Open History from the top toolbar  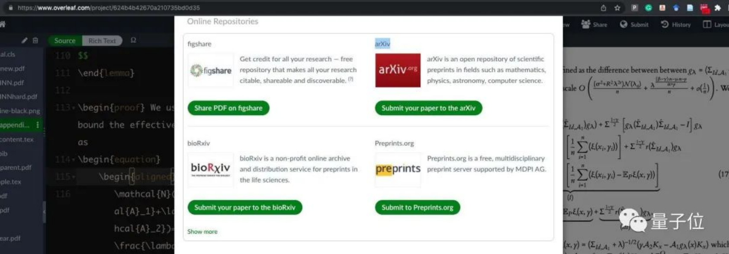click(676, 25)
